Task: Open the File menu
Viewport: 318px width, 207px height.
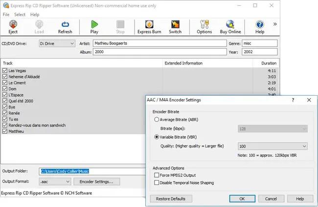Action: (x=6, y=15)
